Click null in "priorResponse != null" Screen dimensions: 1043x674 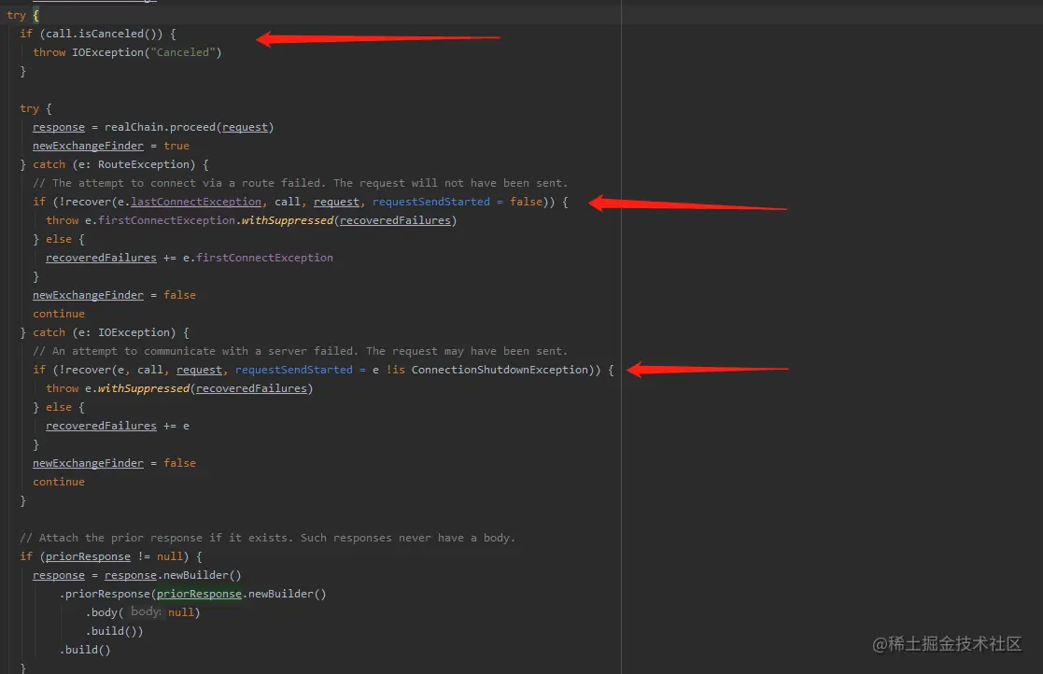[170, 556]
